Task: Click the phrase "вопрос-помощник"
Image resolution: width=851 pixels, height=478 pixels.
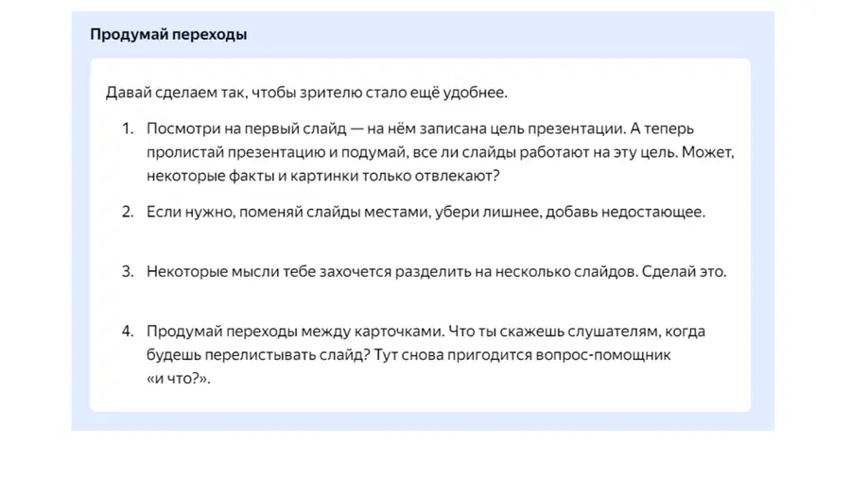Action: 603,355
